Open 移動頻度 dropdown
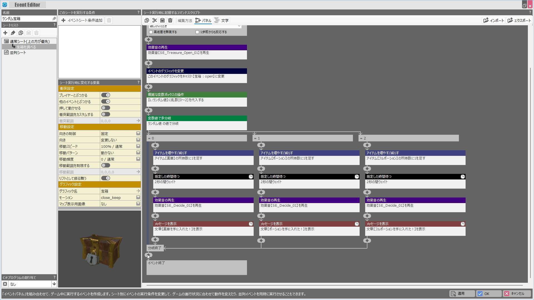The width and height of the screenshot is (534, 300). click(138, 159)
